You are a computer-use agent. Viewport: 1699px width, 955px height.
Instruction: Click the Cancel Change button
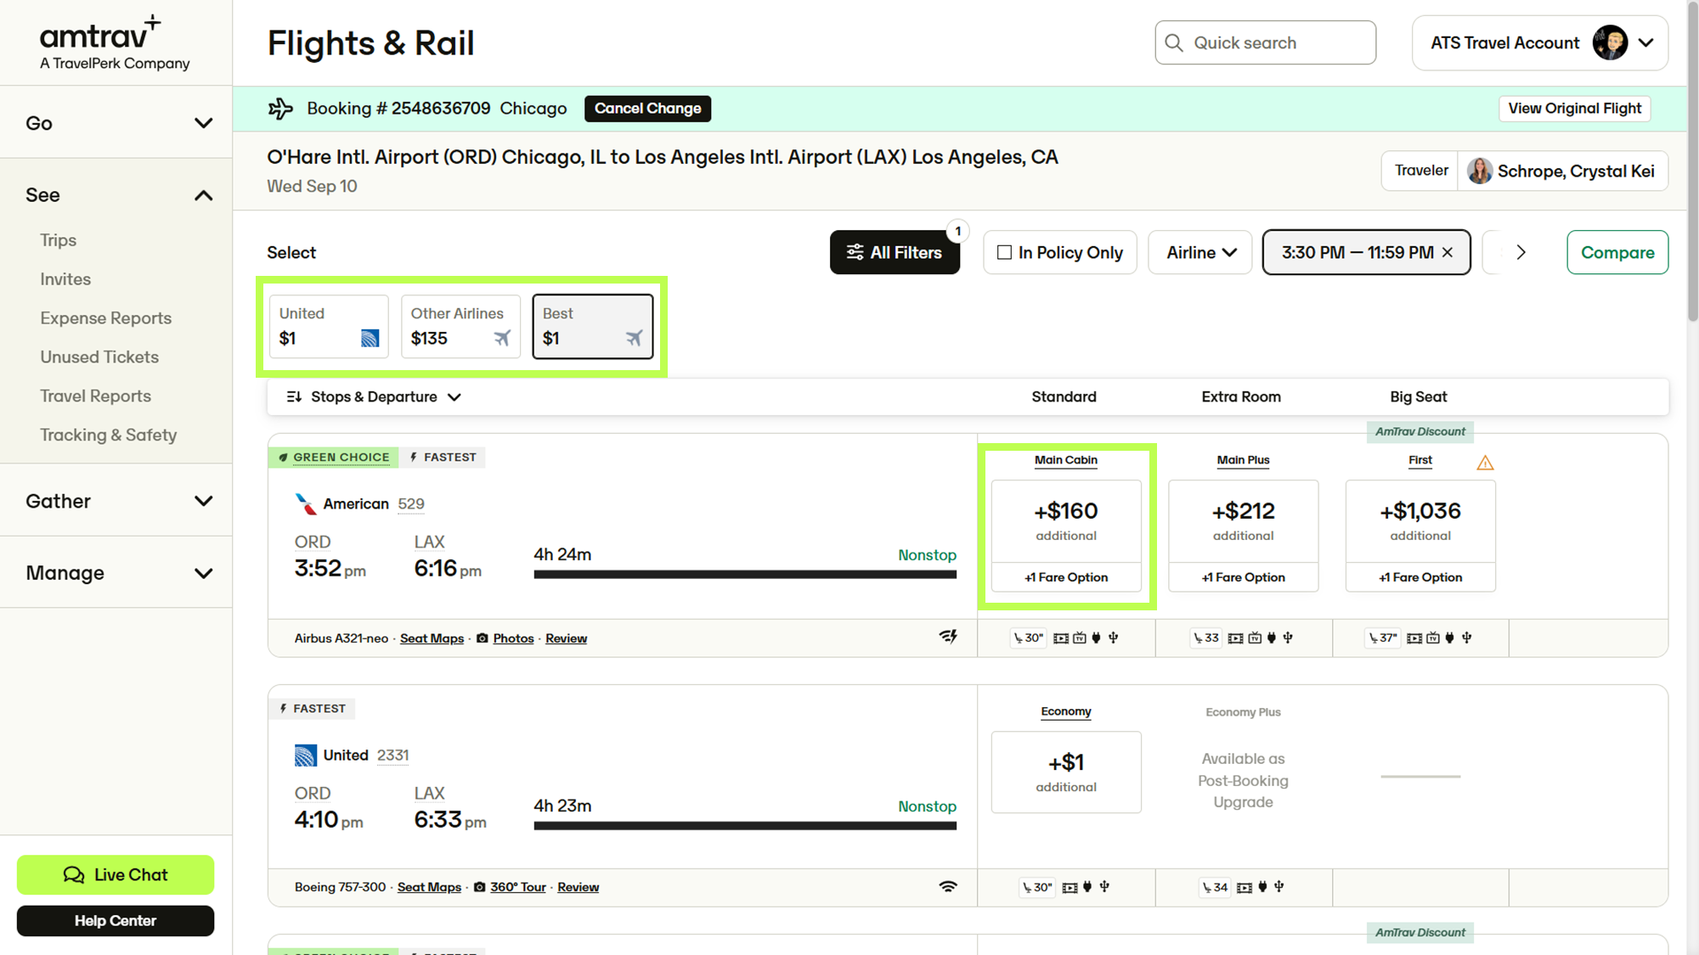tap(647, 109)
